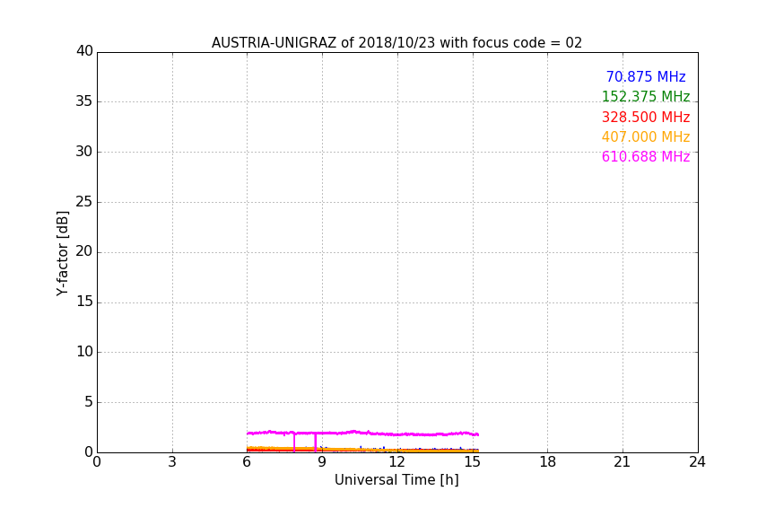Select the 152.375 MHz legend label
This screenshot has height=517, width=775.
646,97
